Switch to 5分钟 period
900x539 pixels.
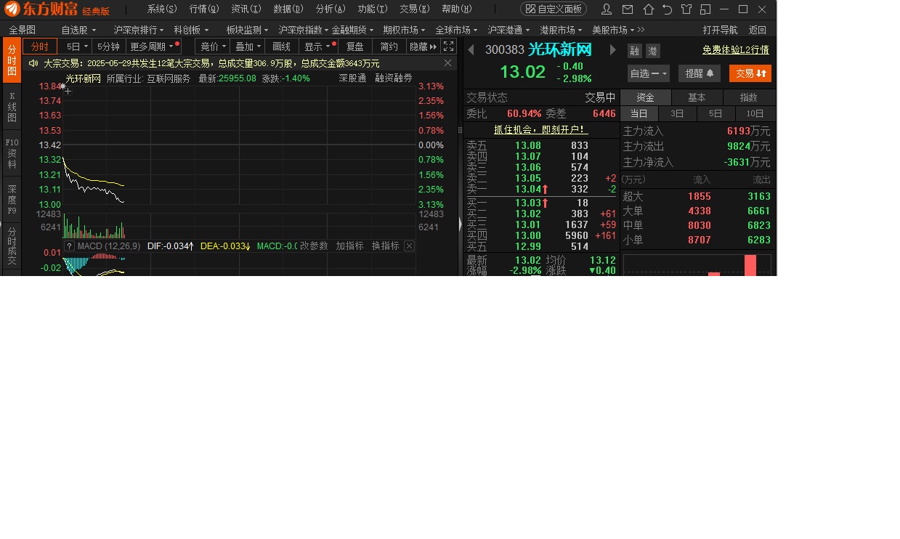point(108,46)
